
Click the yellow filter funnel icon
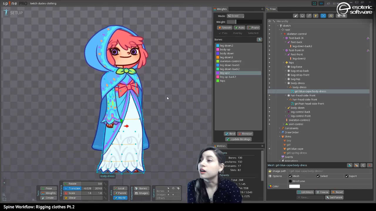click(315, 16)
